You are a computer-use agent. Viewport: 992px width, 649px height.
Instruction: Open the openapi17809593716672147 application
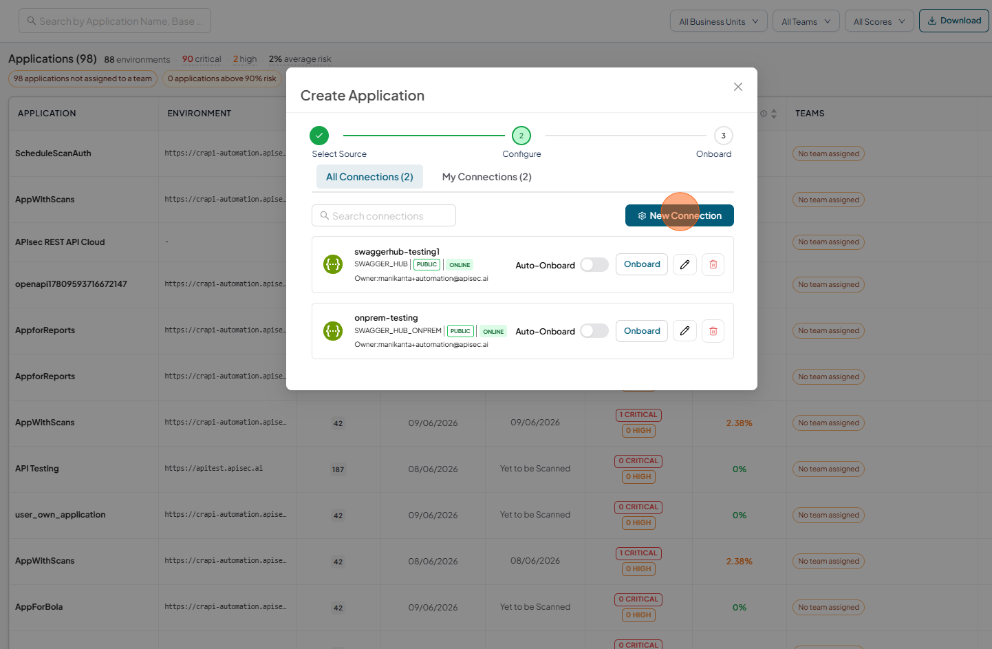click(71, 284)
